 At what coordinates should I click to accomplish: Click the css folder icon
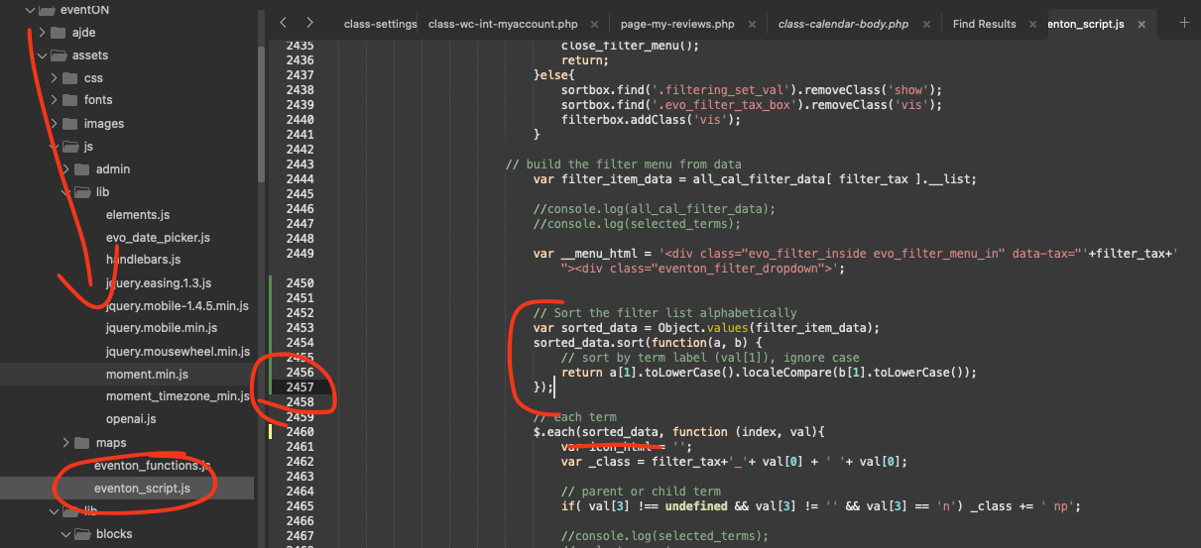click(69, 78)
